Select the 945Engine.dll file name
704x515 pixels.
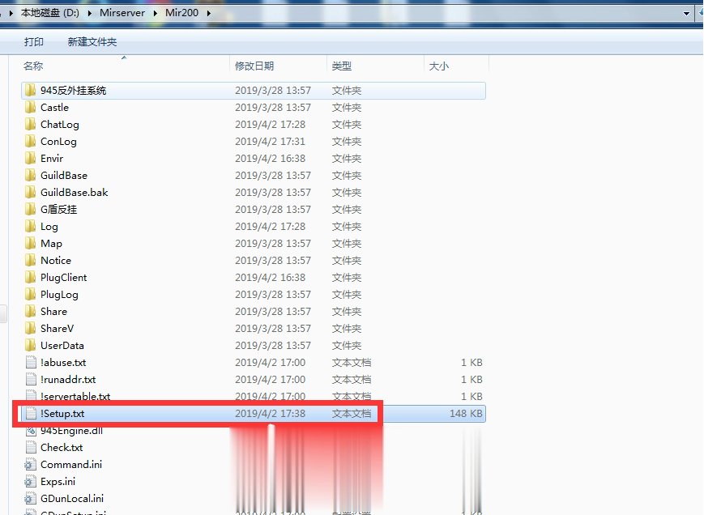[71, 432]
